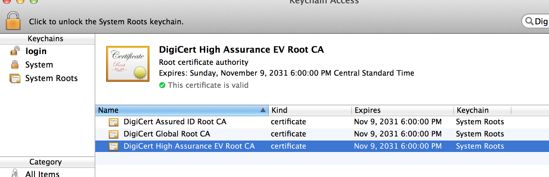Select DigiCert High Assurance EV Root CA row
The width and height of the screenshot is (549, 177).
pyautogui.click(x=322, y=146)
